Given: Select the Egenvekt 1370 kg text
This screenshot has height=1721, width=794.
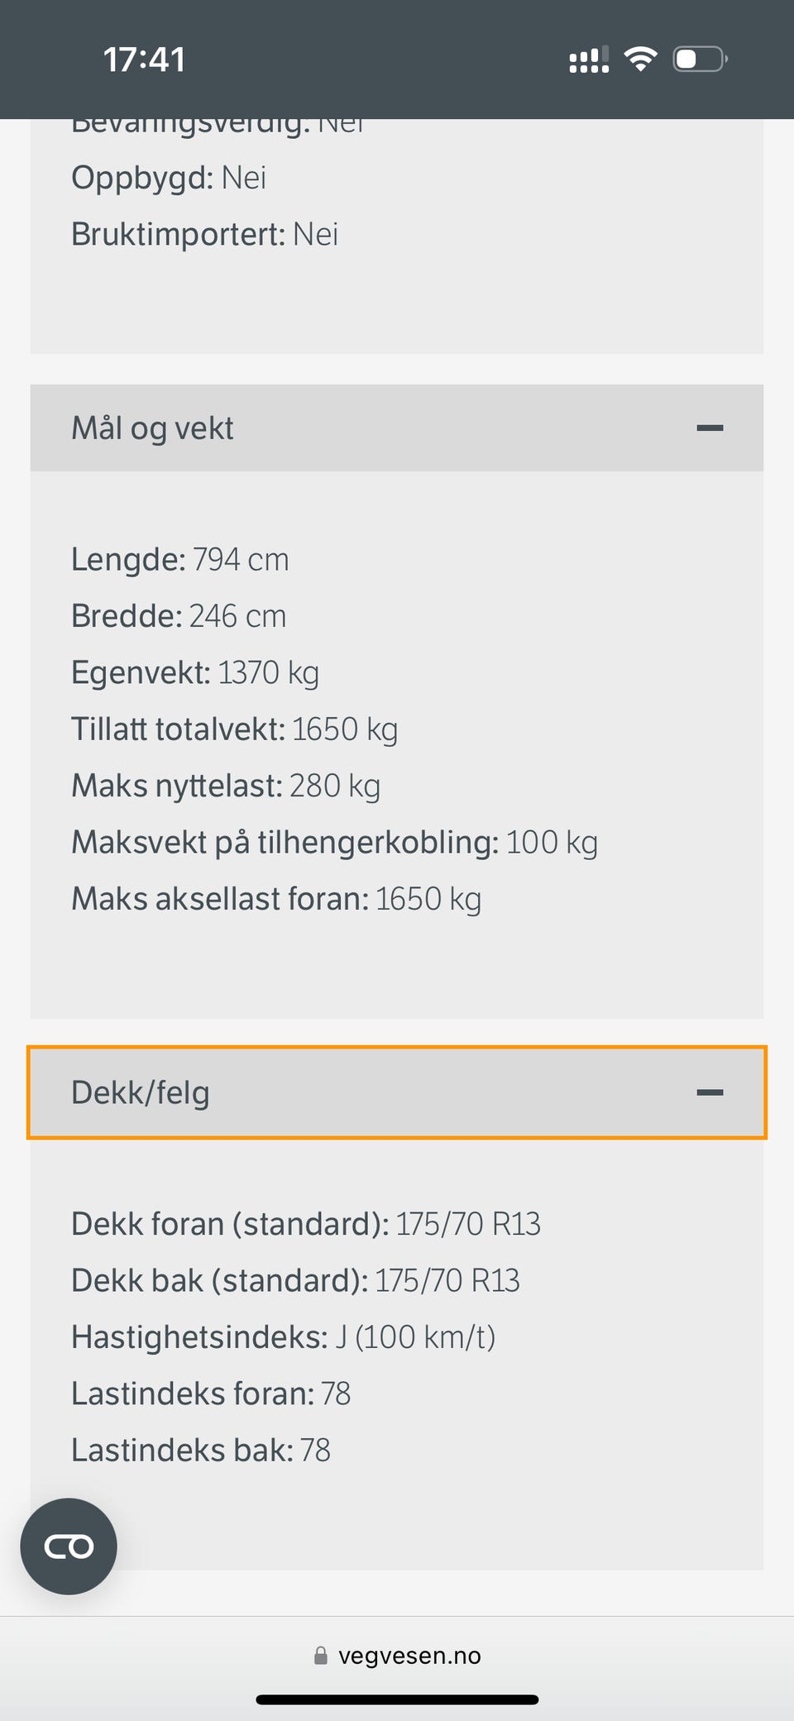Looking at the screenshot, I should click(x=194, y=673).
